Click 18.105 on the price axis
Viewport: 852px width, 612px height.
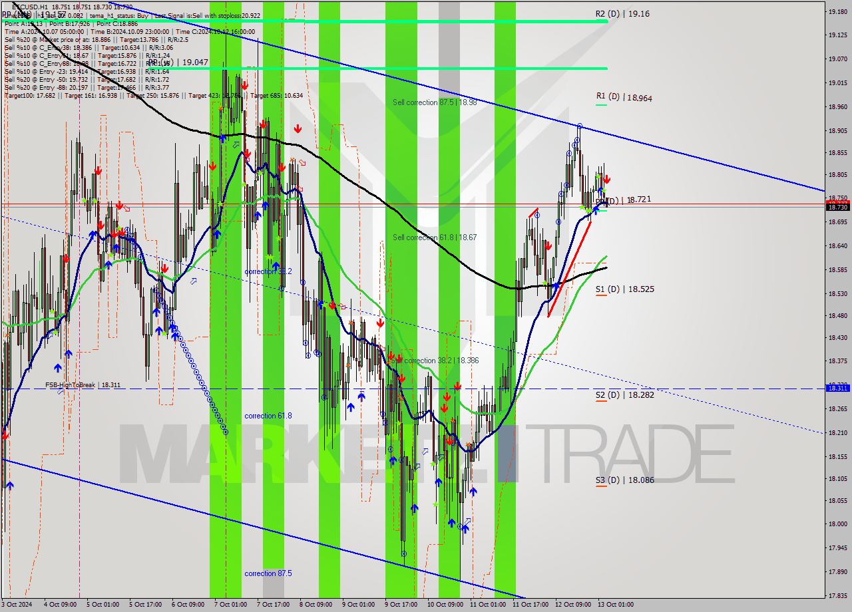[837, 479]
